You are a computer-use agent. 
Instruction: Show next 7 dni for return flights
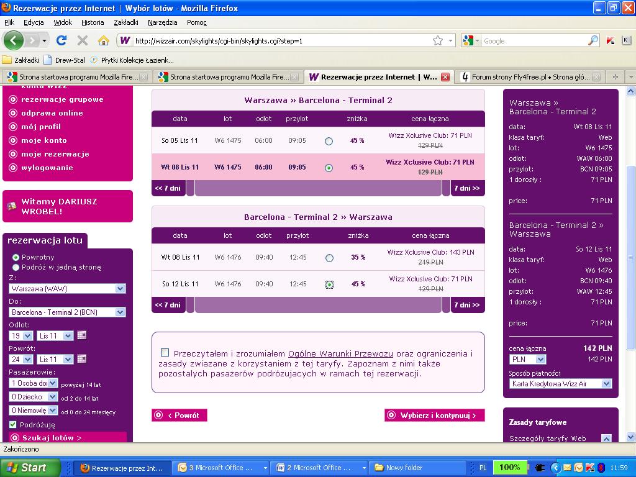point(467,305)
